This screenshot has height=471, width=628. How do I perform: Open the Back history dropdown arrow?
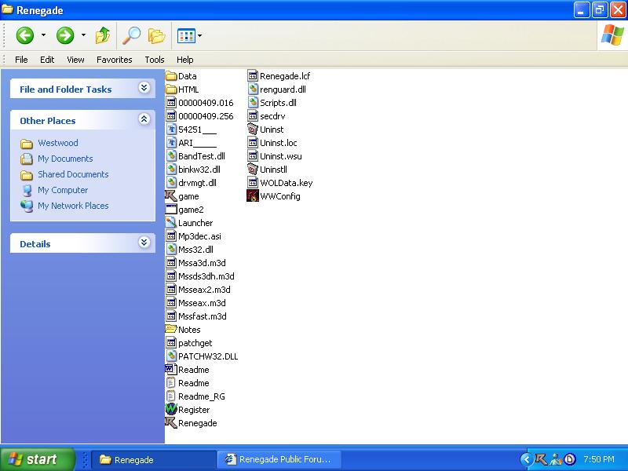43,35
